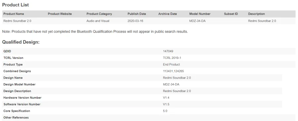Screen dimensions: 298x121
Task: Click the Subset ID column header
Action: coord(231,14)
